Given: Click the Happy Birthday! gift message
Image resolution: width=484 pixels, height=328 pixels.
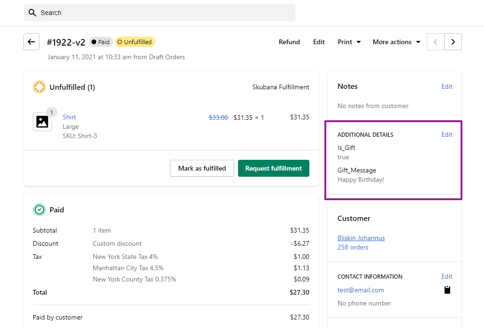Looking at the screenshot, I should click(361, 180).
